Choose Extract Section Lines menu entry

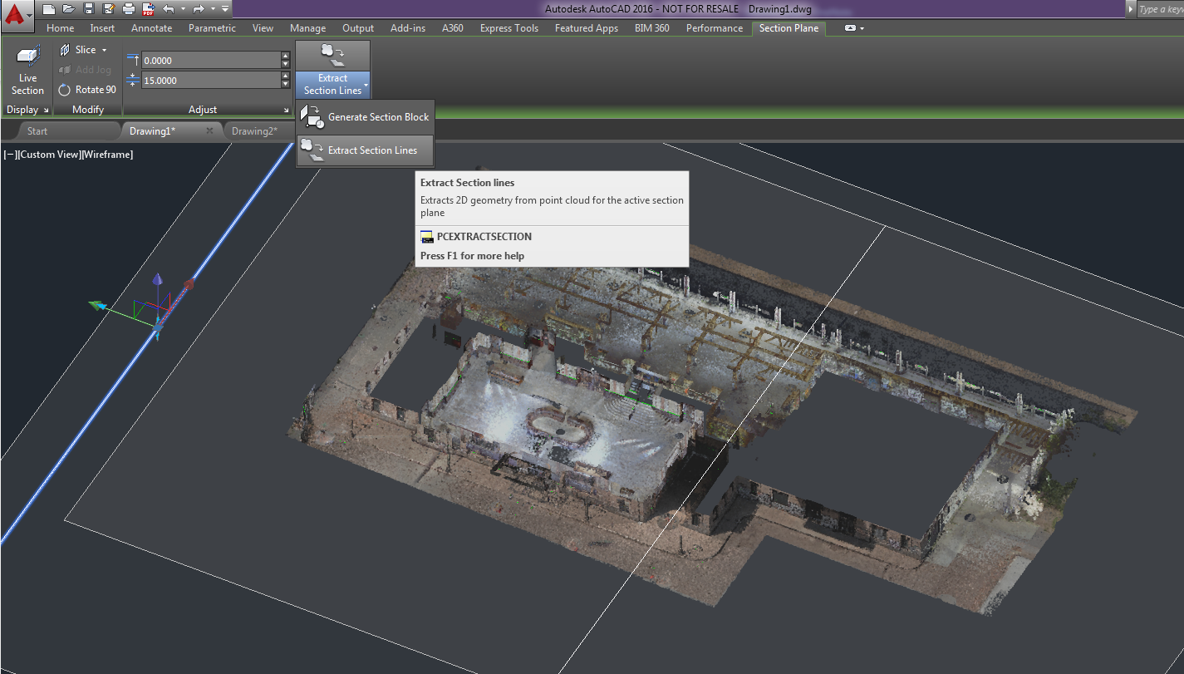click(366, 150)
